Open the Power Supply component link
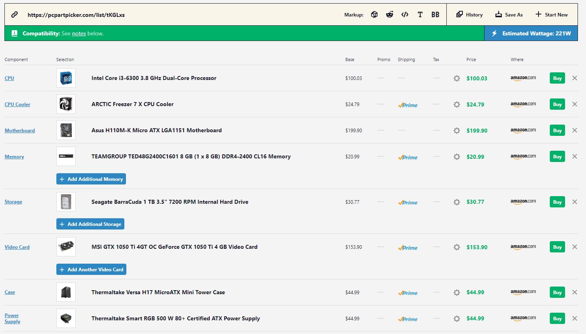 [12, 318]
